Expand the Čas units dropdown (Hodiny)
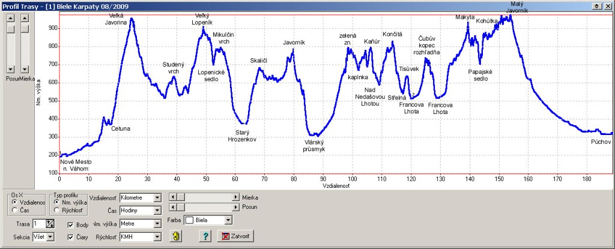 pyautogui.click(x=157, y=211)
